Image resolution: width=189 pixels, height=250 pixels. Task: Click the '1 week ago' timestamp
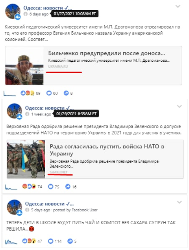[41, 114]
